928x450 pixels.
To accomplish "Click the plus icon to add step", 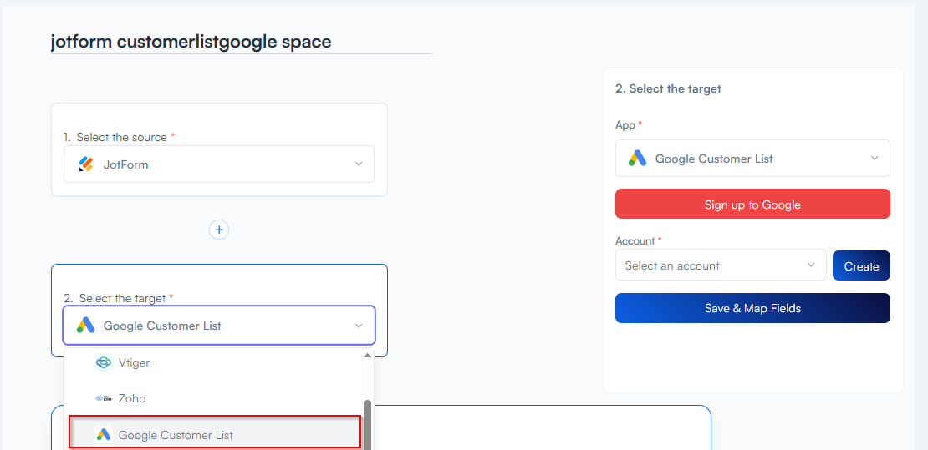I will (x=219, y=230).
